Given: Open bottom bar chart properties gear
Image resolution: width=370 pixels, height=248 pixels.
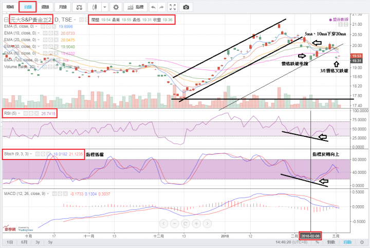Looking at the screenshot, I should click(362, 242).
